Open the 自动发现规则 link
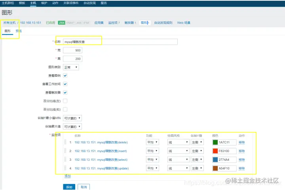 163,23
